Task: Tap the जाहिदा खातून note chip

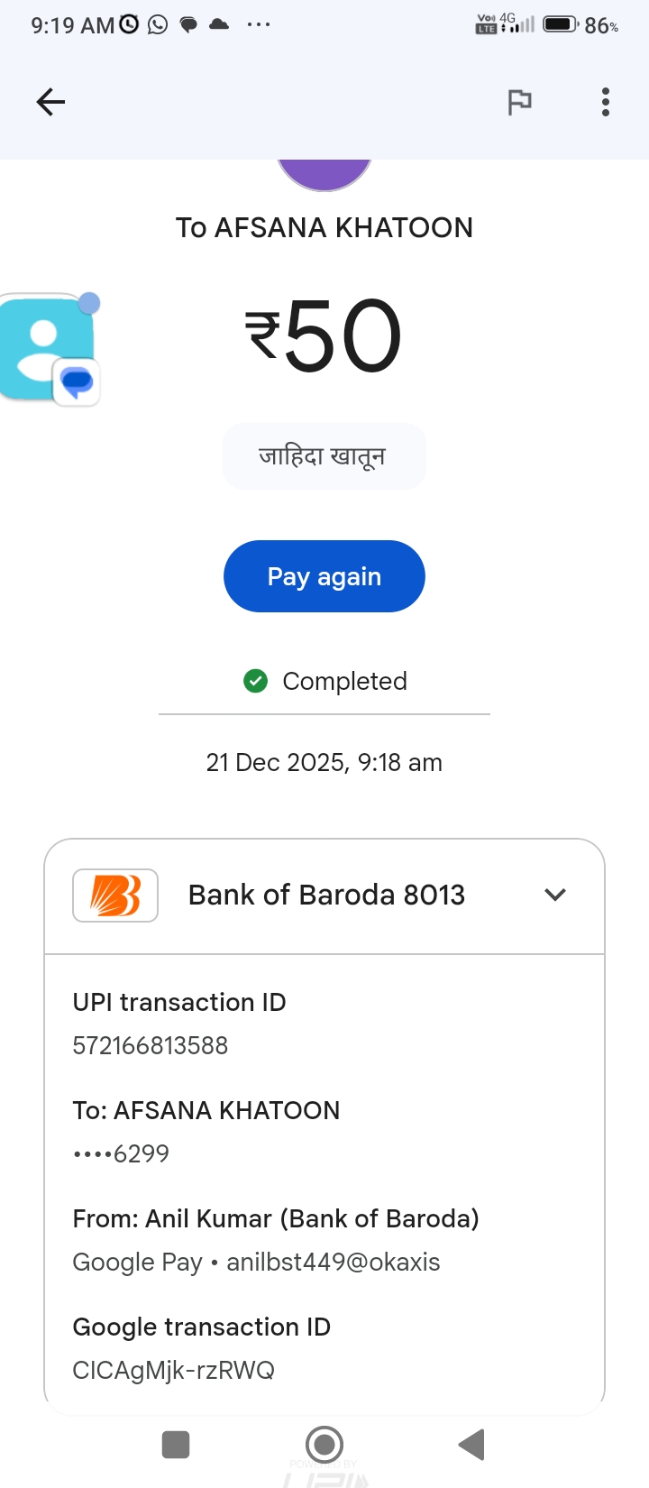Action: (x=324, y=456)
